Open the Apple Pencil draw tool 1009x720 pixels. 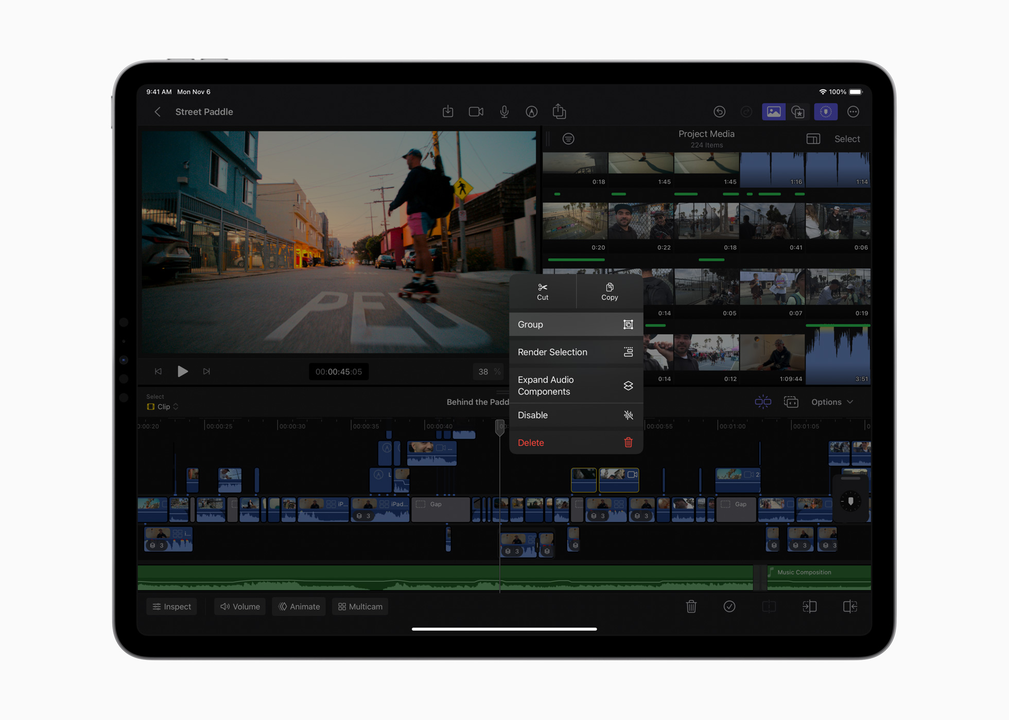[x=532, y=112]
